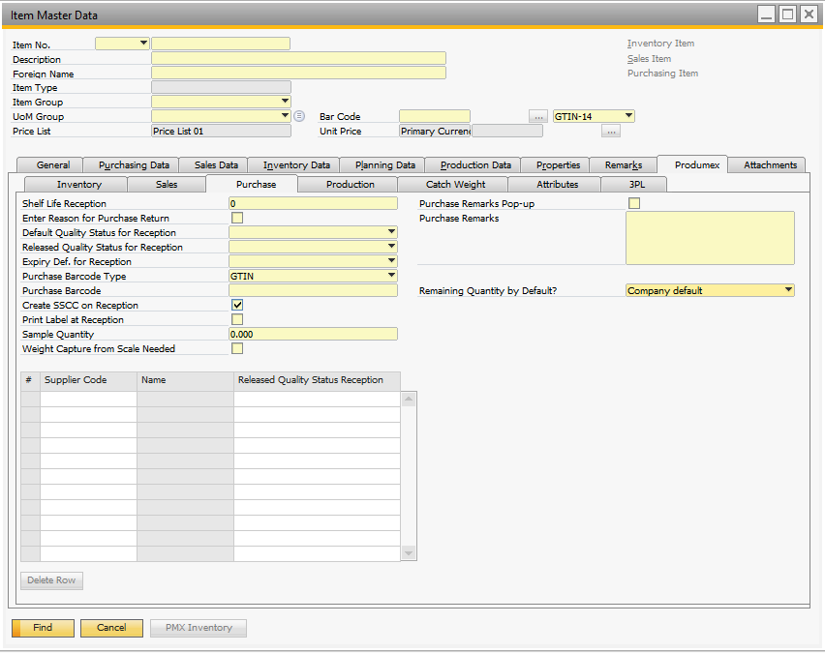Minimize the Item Master Data window

(x=766, y=15)
